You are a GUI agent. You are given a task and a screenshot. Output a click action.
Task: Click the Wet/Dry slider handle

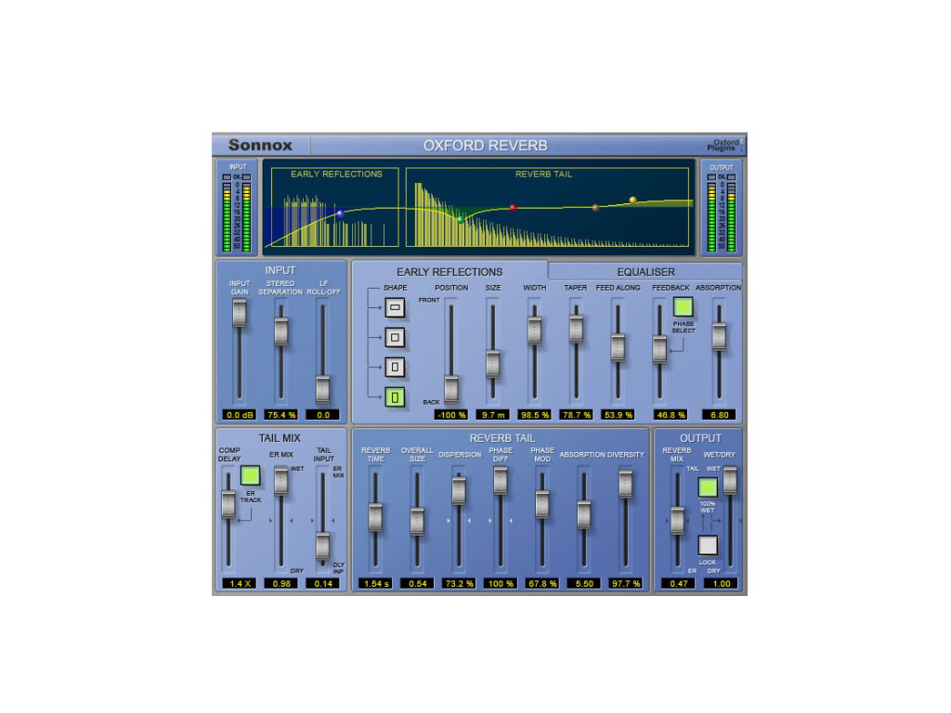730,480
